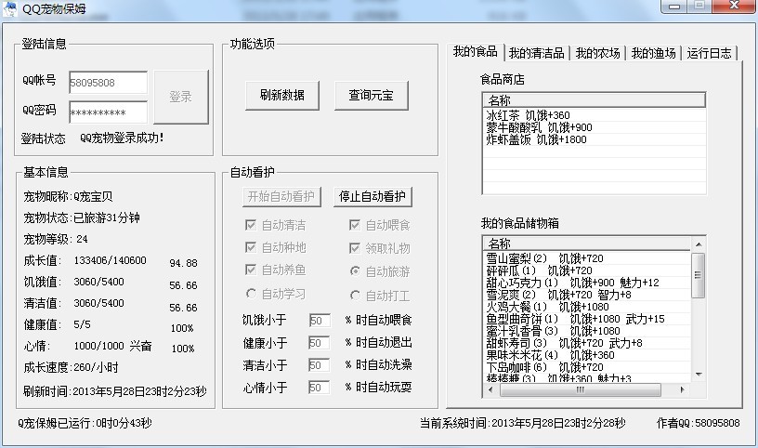Click the QQ帐号 input field
Image resolution: width=758 pixels, height=448 pixels.
tap(109, 83)
